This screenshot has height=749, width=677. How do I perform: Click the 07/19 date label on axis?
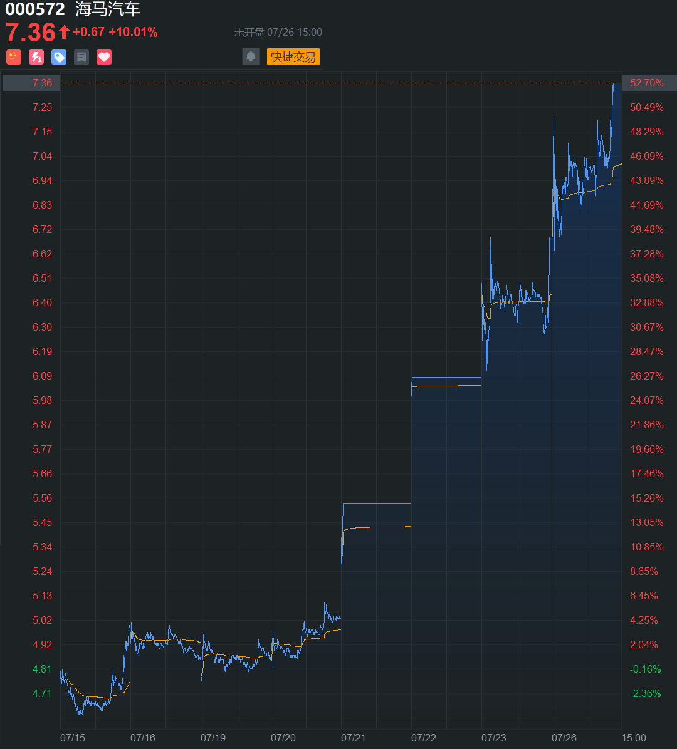tap(213, 738)
